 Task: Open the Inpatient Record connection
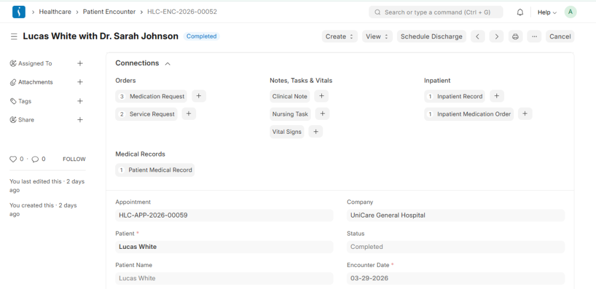point(459,97)
